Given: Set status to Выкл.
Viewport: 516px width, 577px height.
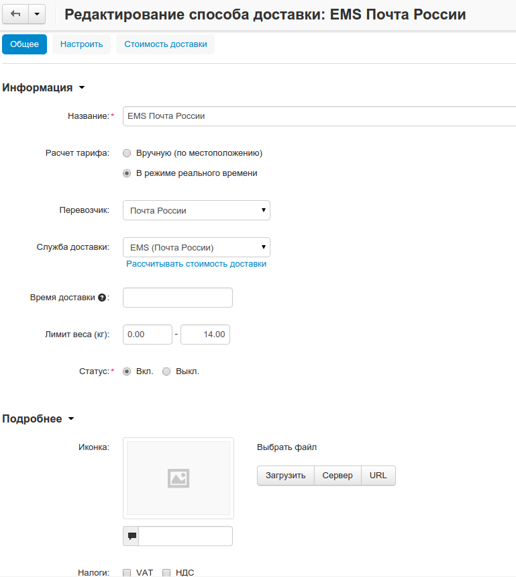Looking at the screenshot, I should click(x=166, y=371).
